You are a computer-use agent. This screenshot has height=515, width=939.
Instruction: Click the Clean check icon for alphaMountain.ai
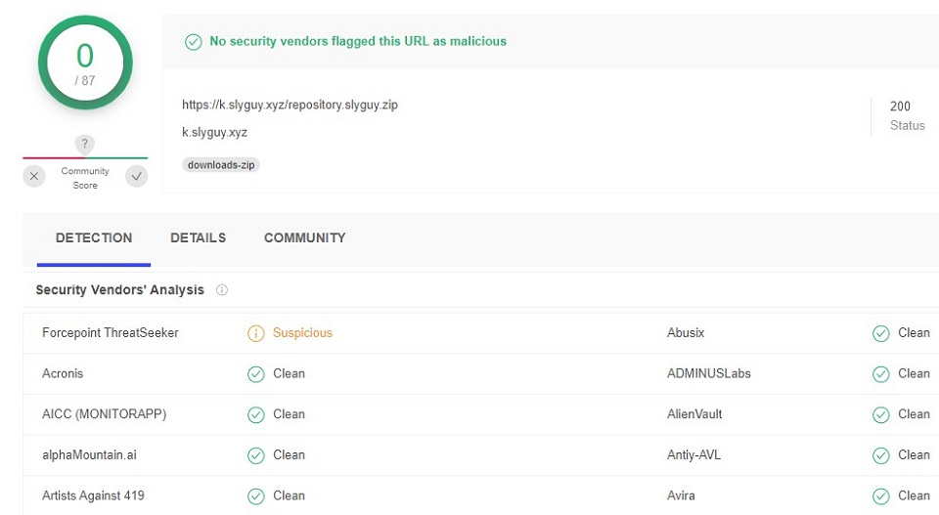pos(256,455)
